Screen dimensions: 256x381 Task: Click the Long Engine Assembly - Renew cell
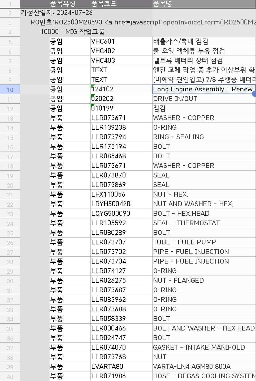tap(203, 89)
